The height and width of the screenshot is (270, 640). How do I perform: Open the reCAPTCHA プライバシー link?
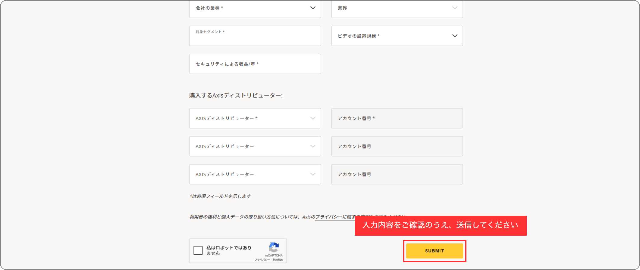(x=262, y=260)
